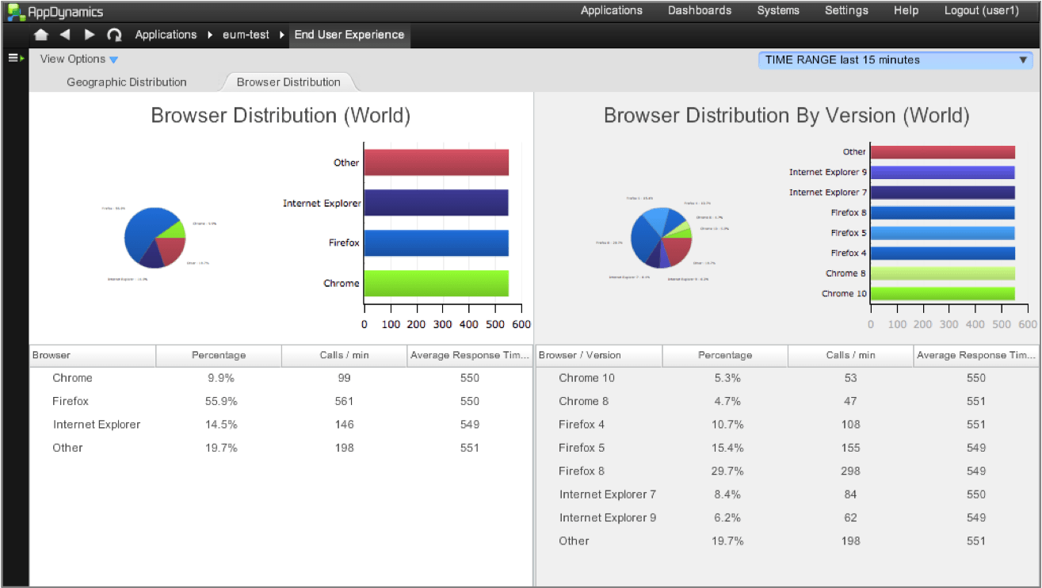This screenshot has width=1042, height=588.
Task: Toggle the left sidebar menu icon
Action: (16, 59)
